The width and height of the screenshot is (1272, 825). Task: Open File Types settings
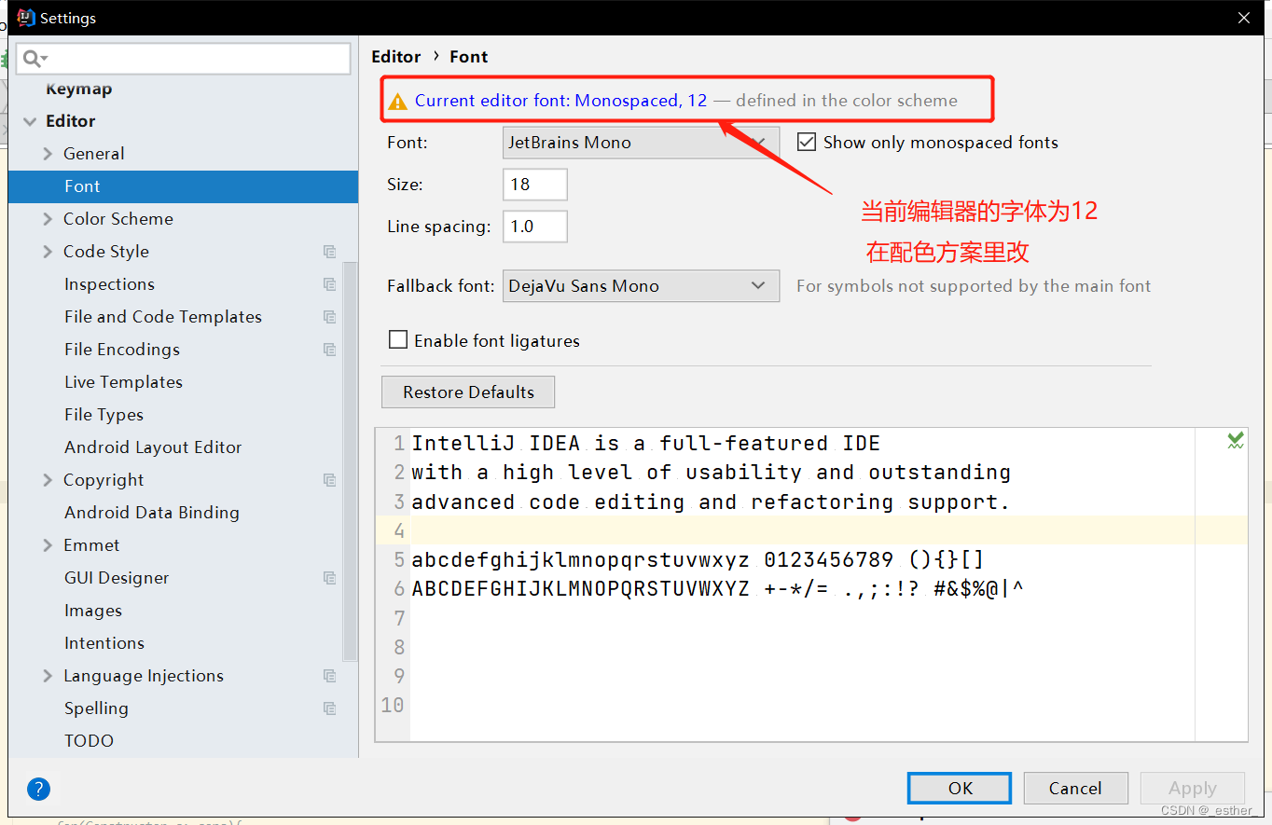pos(104,415)
